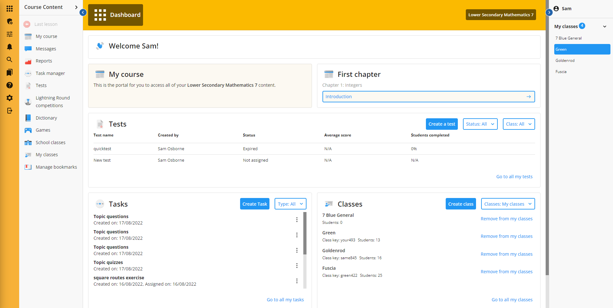The height and width of the screenshot is (308, 613).
Task: Open the Classes: My classes dropdown
Action: 508,204
